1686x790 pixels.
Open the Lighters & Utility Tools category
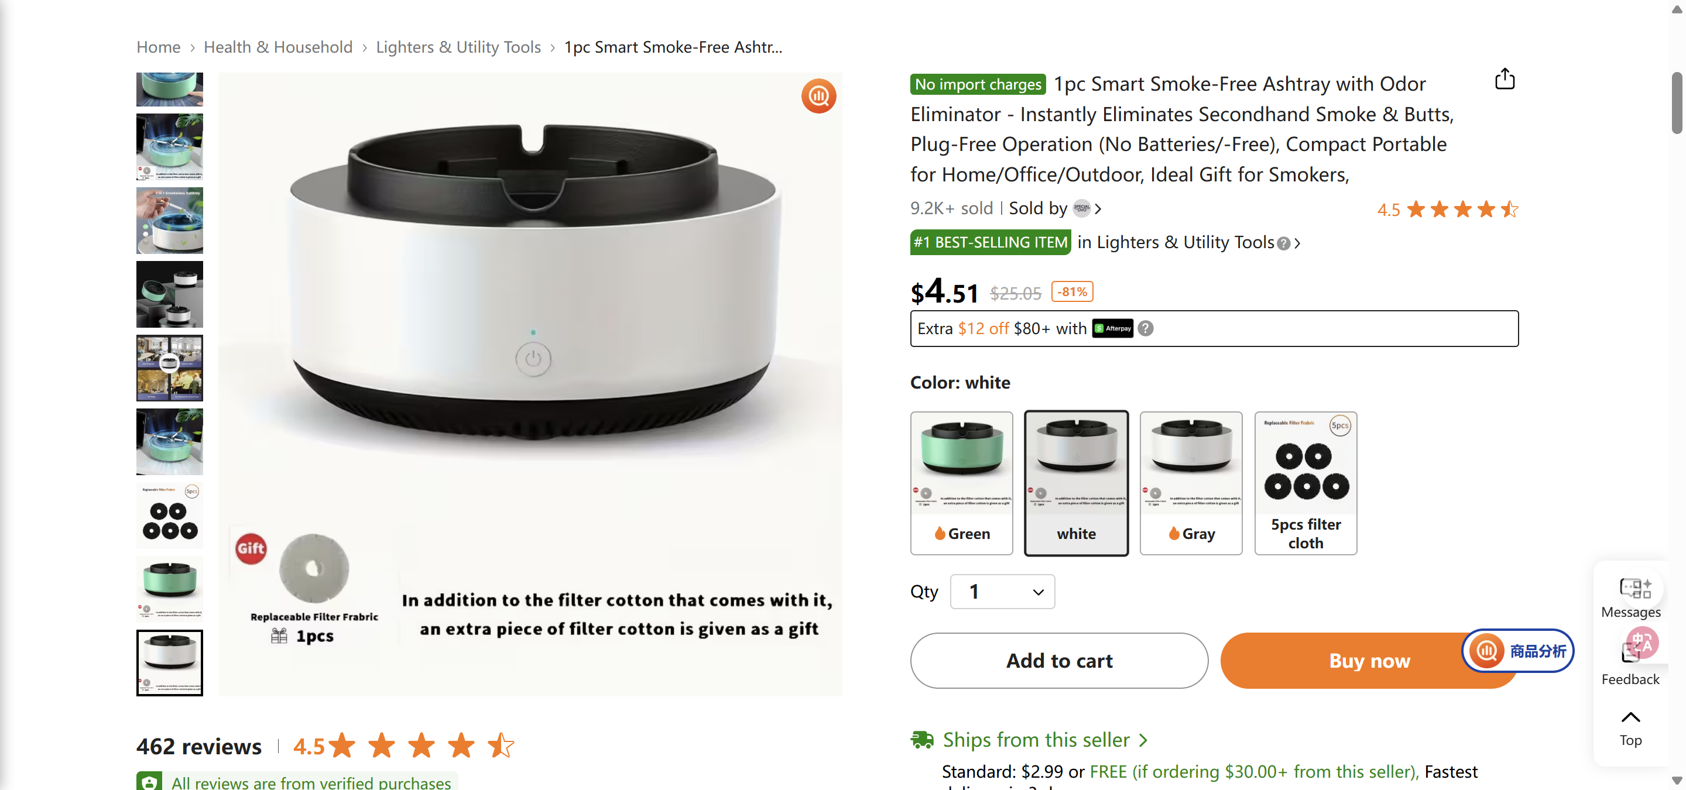tap(458, 46)
